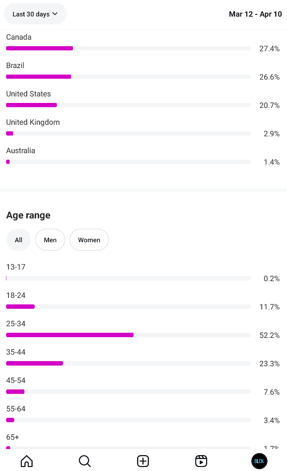Open the Reels video icon
The image size is (287, 471).
click(x=201, y=461)
